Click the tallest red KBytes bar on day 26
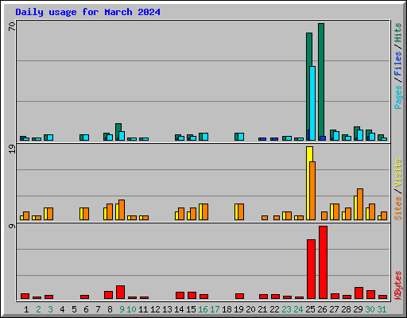This screenshot has height=318, width=407. pos(323,262)
